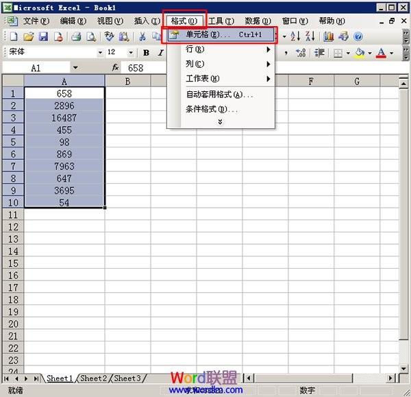The height and width of the screenshot is (397, 411).
Task: Click the decrease indent icon
Action: [319, 53]
